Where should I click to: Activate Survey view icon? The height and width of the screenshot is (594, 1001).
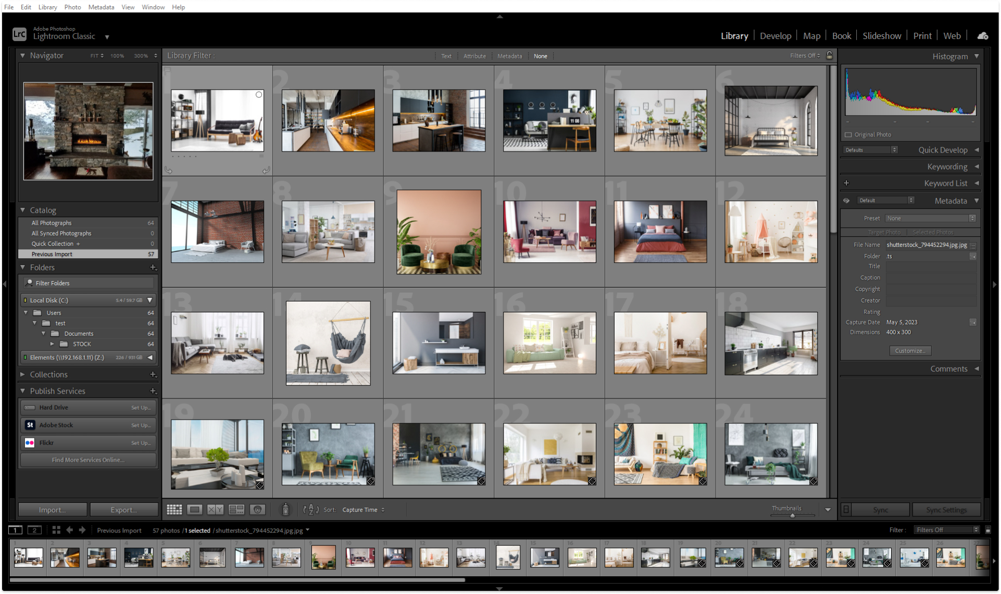[x=236, y=509]
